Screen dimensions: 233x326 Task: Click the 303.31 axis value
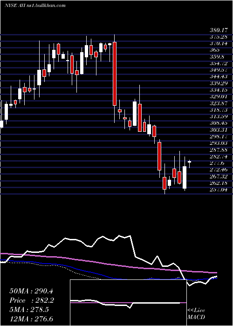tap(219, 130)
